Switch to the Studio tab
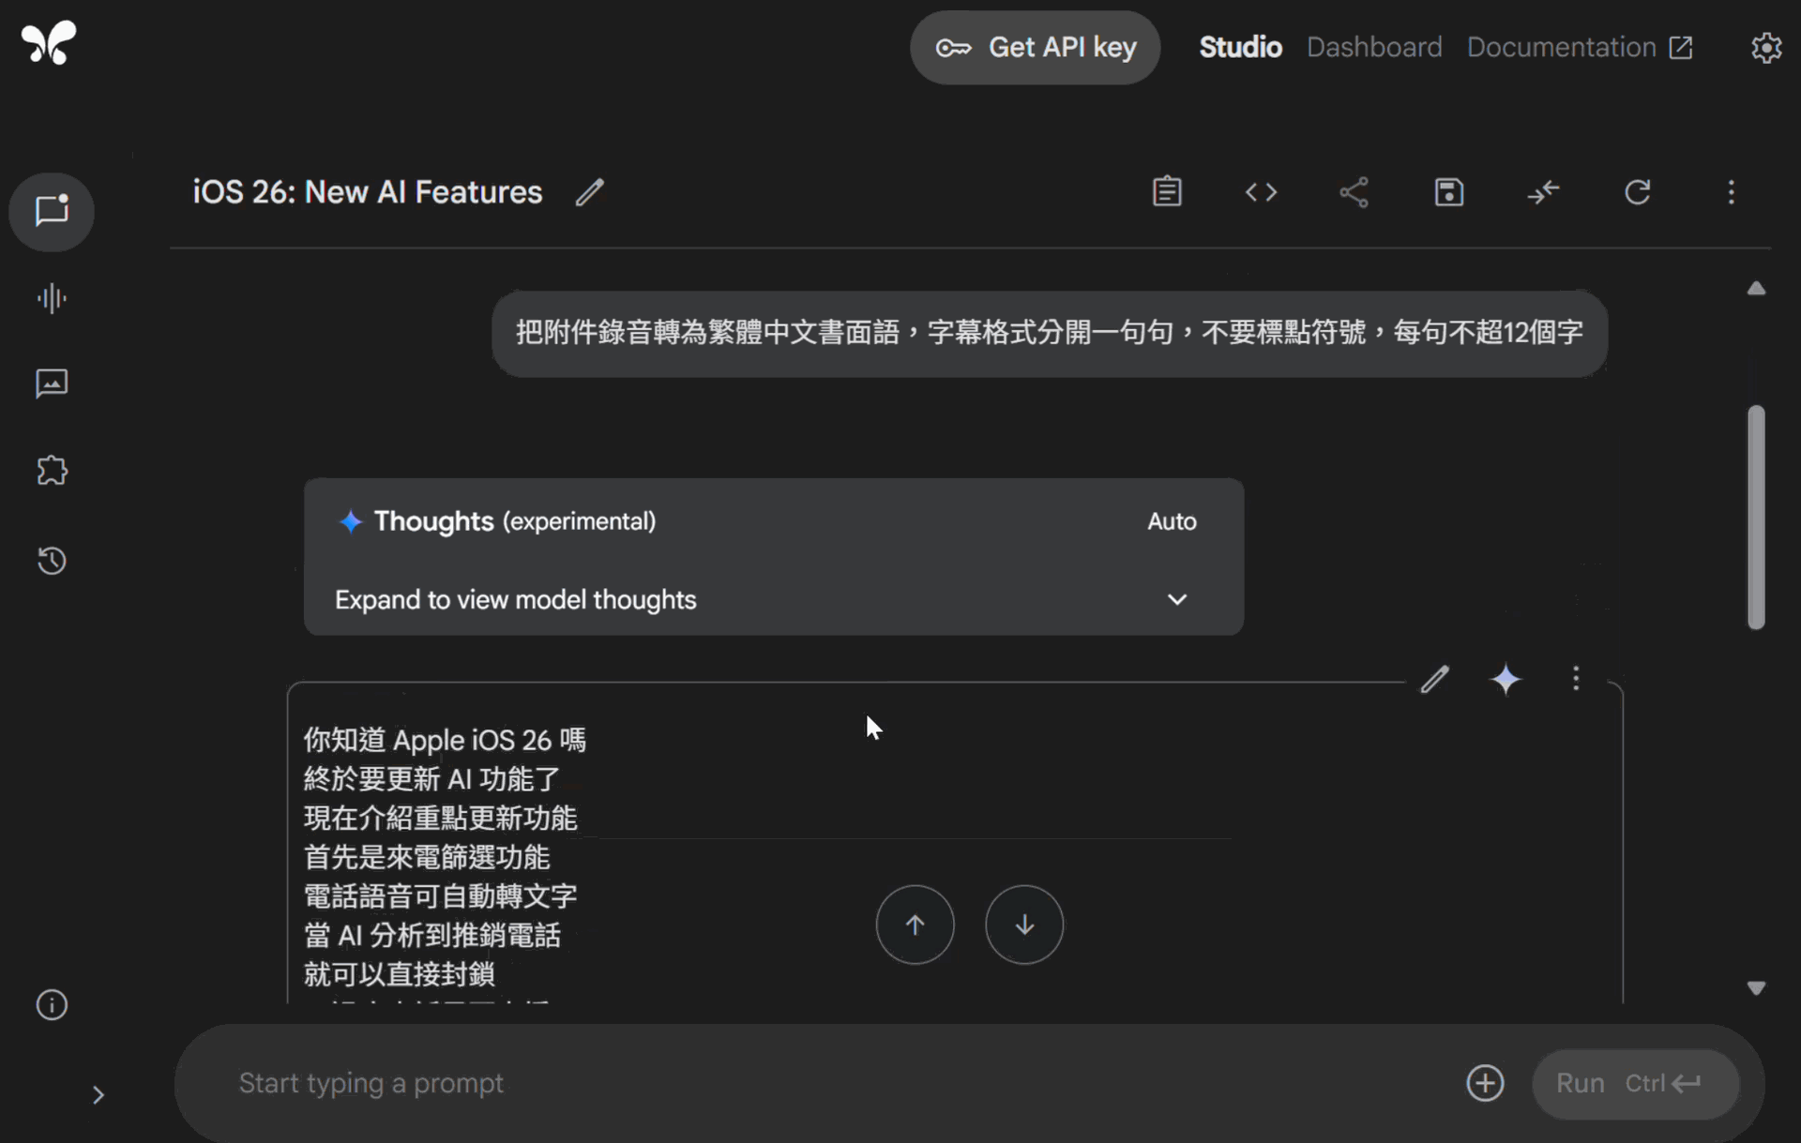The height and width of the screenshot is (1143, 1801). pos(1240,48)
